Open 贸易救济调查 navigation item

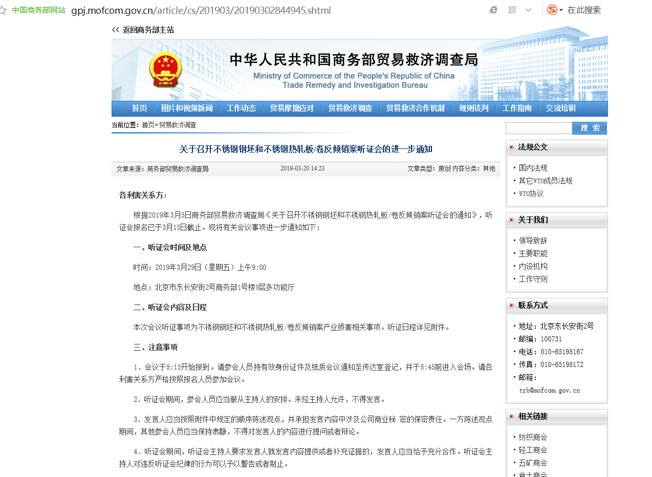pyautogui.click(x=350, y=108)
